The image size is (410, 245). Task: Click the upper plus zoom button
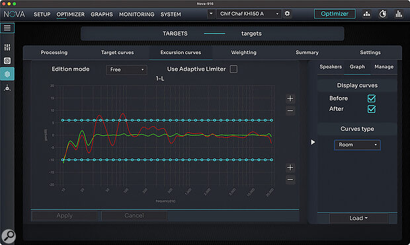coord(290,98)
